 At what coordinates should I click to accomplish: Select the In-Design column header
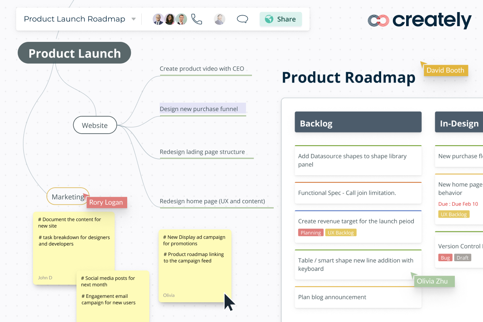click(x=459, y=122)
